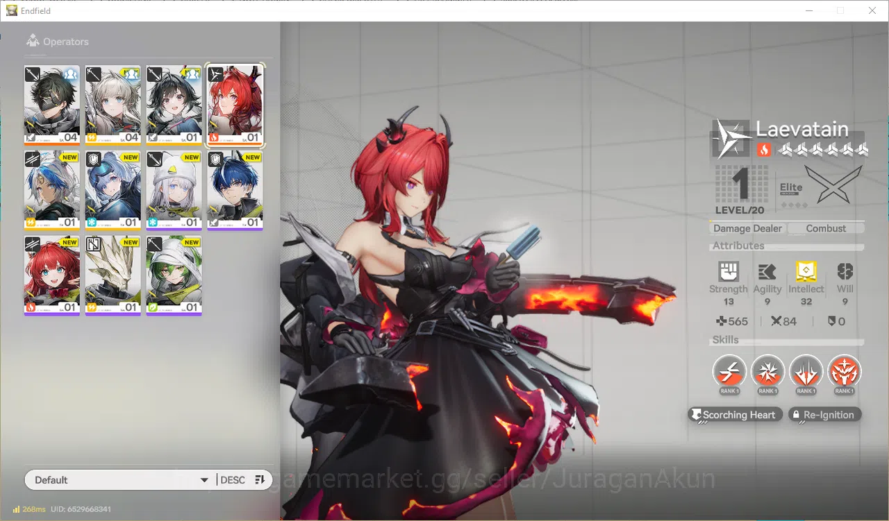Click the Damage Dealer role tag
Image resolution: width=889 pixels, height=521 pixels.
[x=747, y=228]
